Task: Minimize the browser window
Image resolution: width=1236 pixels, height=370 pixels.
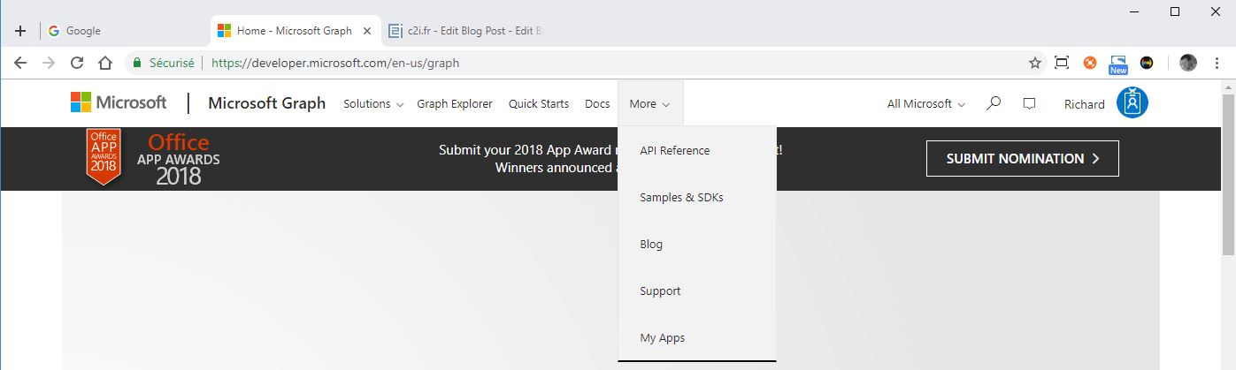Action: click(x=1134, y=11)
